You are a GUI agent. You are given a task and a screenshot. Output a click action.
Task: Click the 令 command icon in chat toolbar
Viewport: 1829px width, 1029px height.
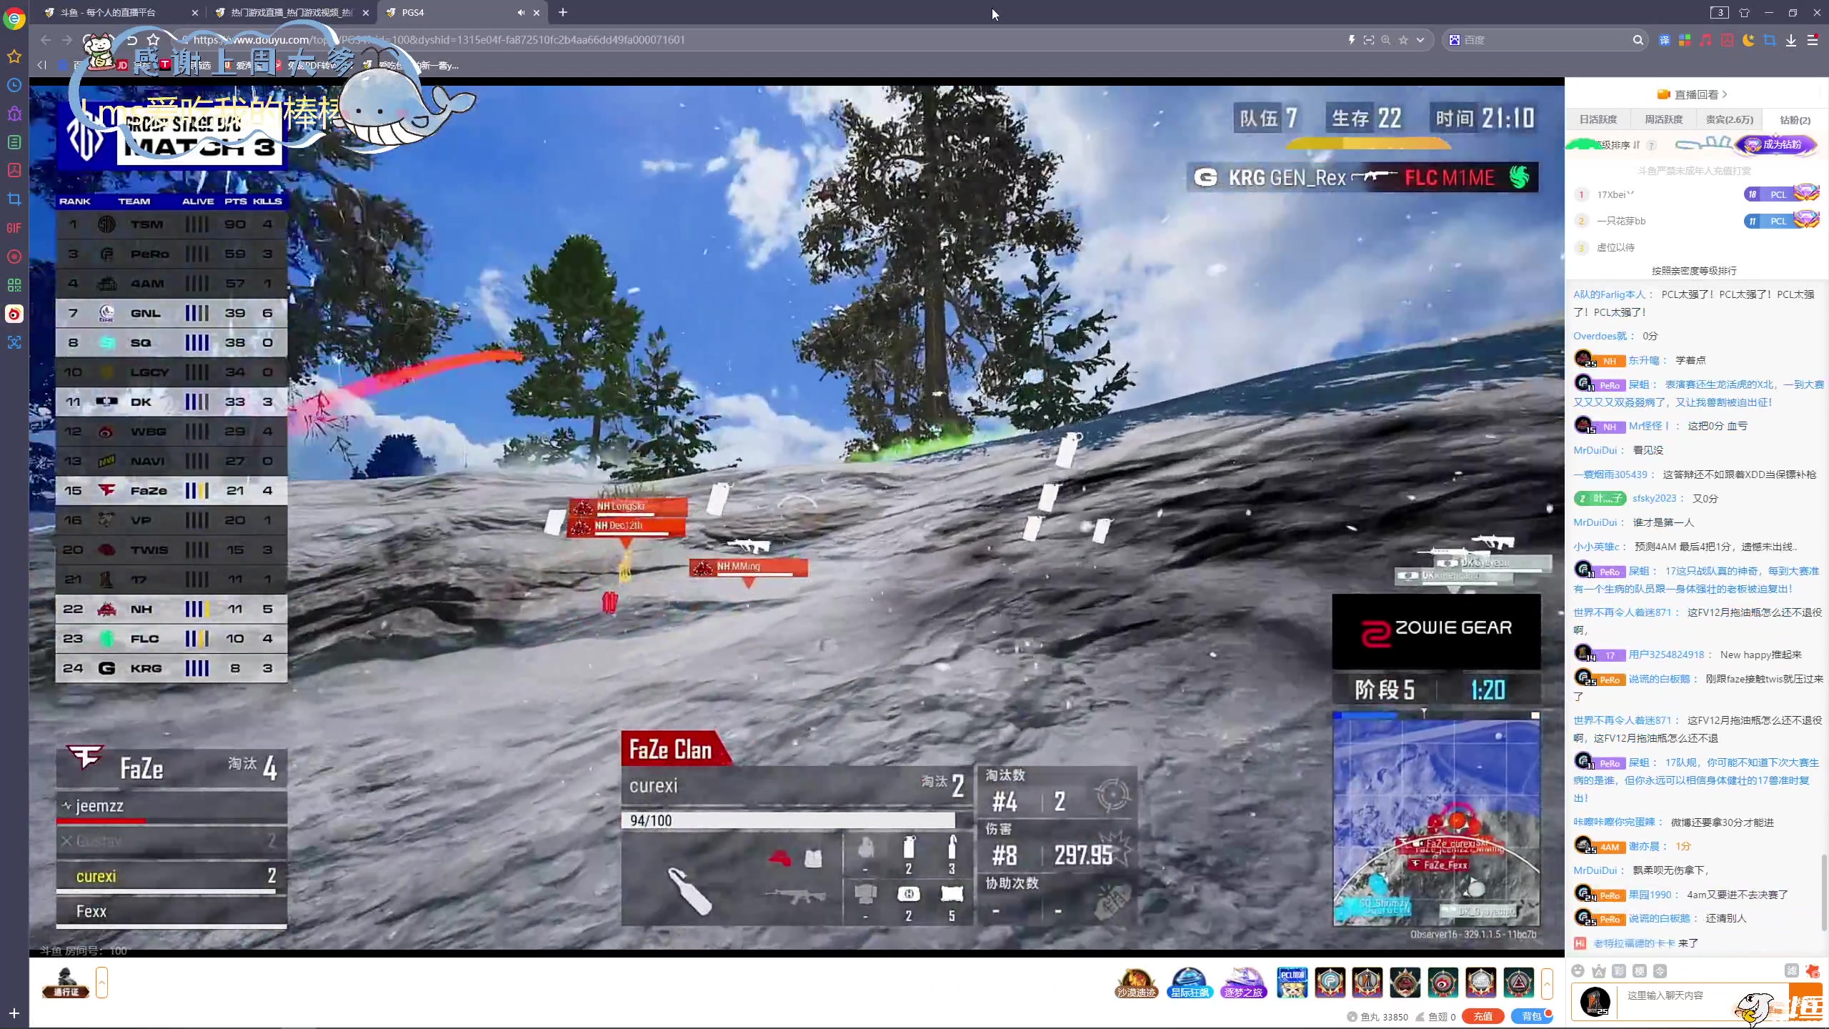1660,970
